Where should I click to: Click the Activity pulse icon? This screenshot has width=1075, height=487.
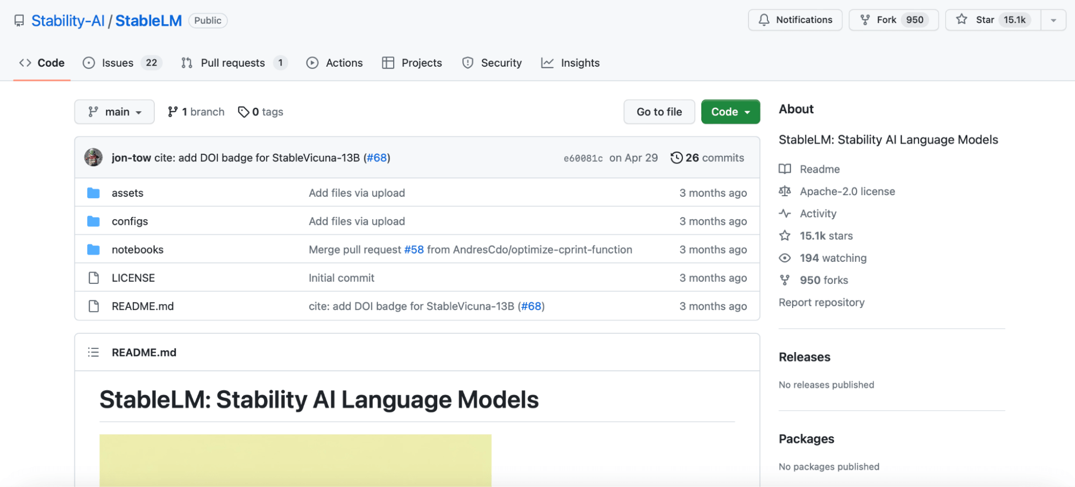pos(785,213)
